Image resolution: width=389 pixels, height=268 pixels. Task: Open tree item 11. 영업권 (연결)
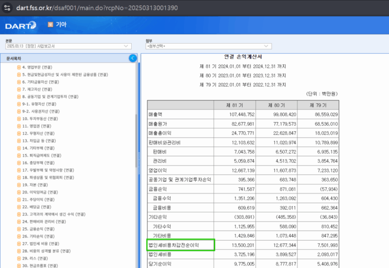tap(36, 126)
